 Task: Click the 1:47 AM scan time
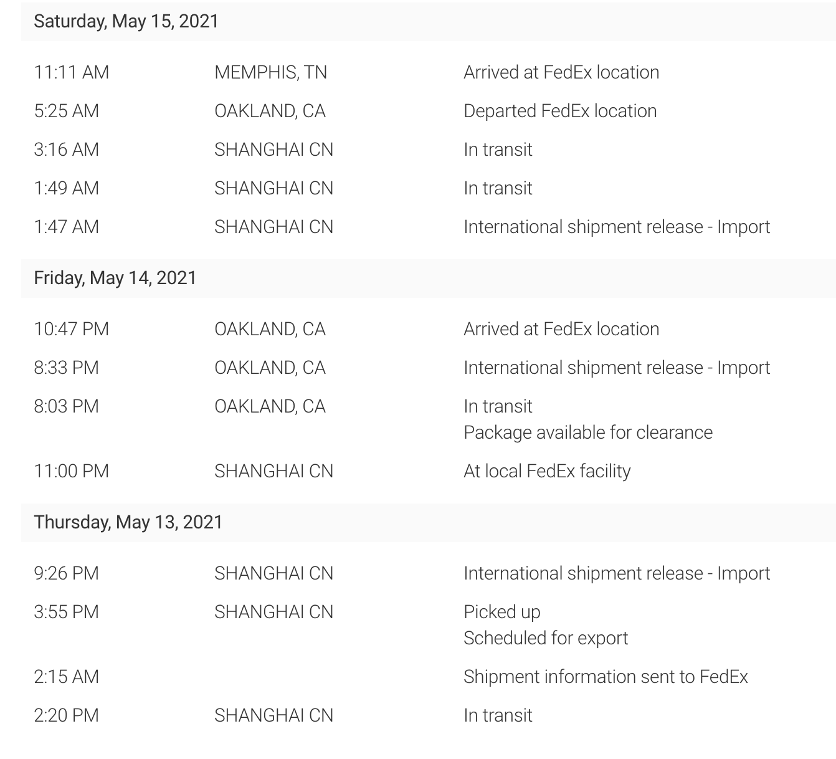(67, 227)
